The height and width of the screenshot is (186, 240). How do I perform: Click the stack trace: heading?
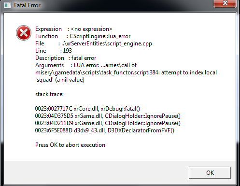coord(49,94)
